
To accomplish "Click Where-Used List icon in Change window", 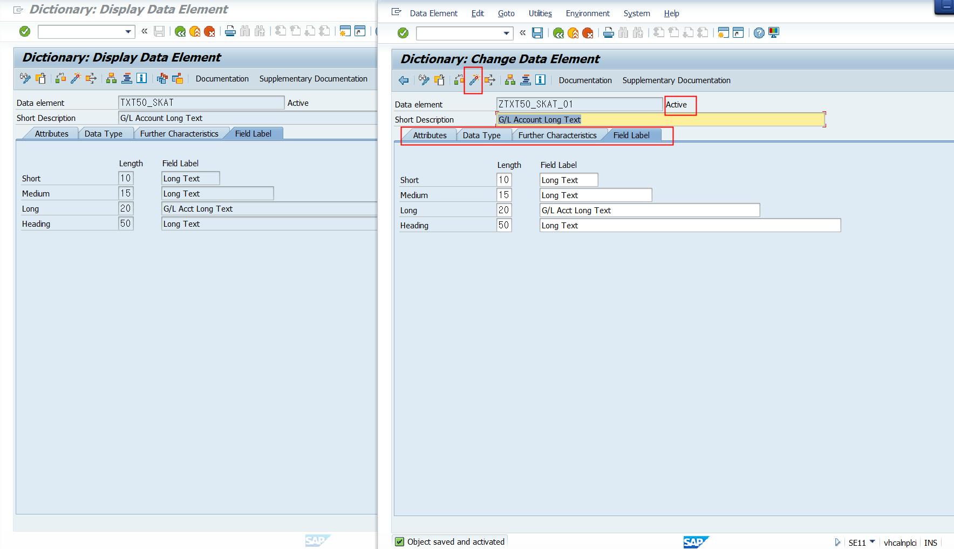I will [489, 80].
